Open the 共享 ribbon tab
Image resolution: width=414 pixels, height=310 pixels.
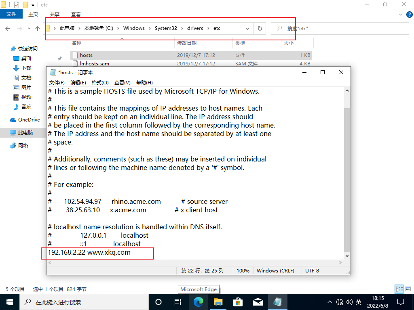55,15
